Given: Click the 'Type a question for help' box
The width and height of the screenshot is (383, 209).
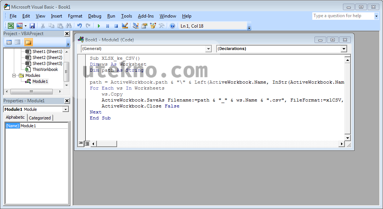Looking at the screenshot, I should point(343,16).
